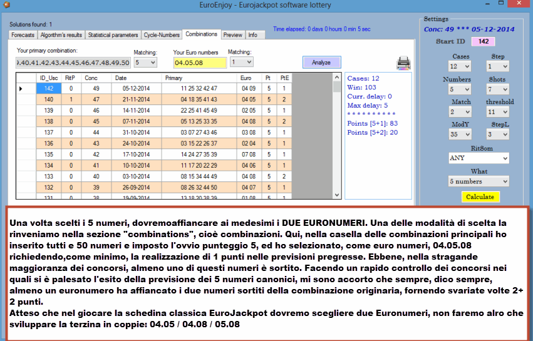Click the EuroEnjoy app icon in title bar
This screenshot has width=533, height=341.
pyautogui.click(x=6, y=4)
